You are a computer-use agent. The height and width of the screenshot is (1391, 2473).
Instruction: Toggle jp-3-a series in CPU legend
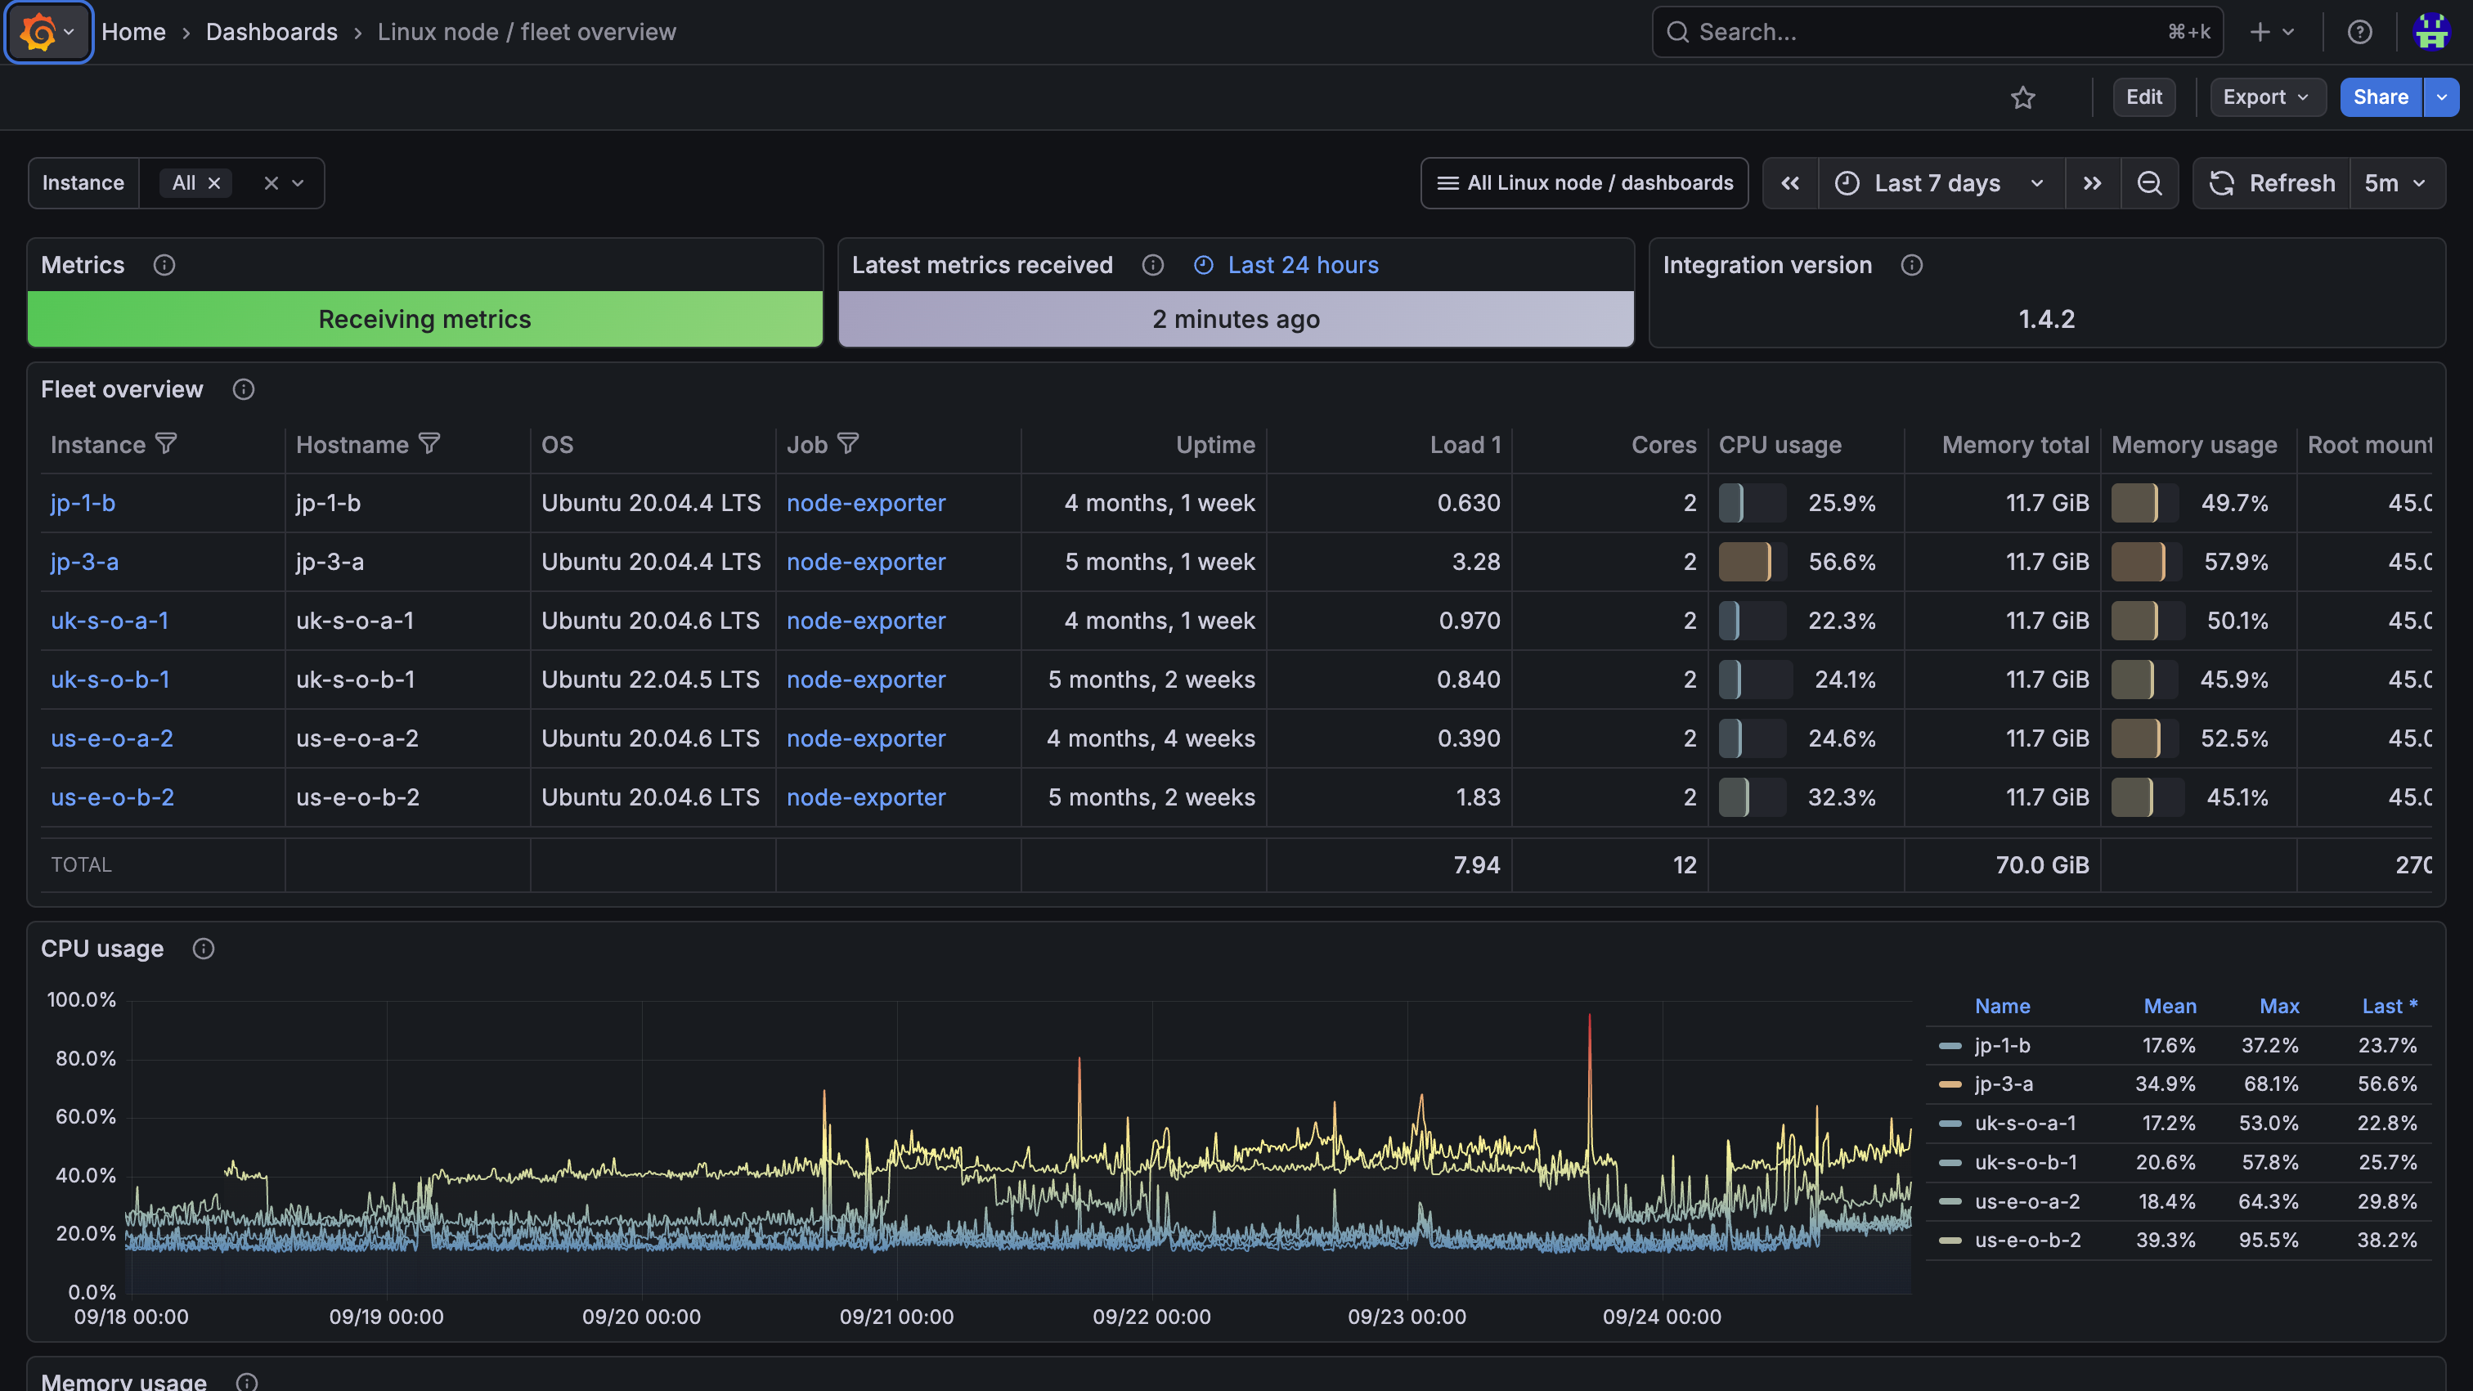point(2004,1084)
